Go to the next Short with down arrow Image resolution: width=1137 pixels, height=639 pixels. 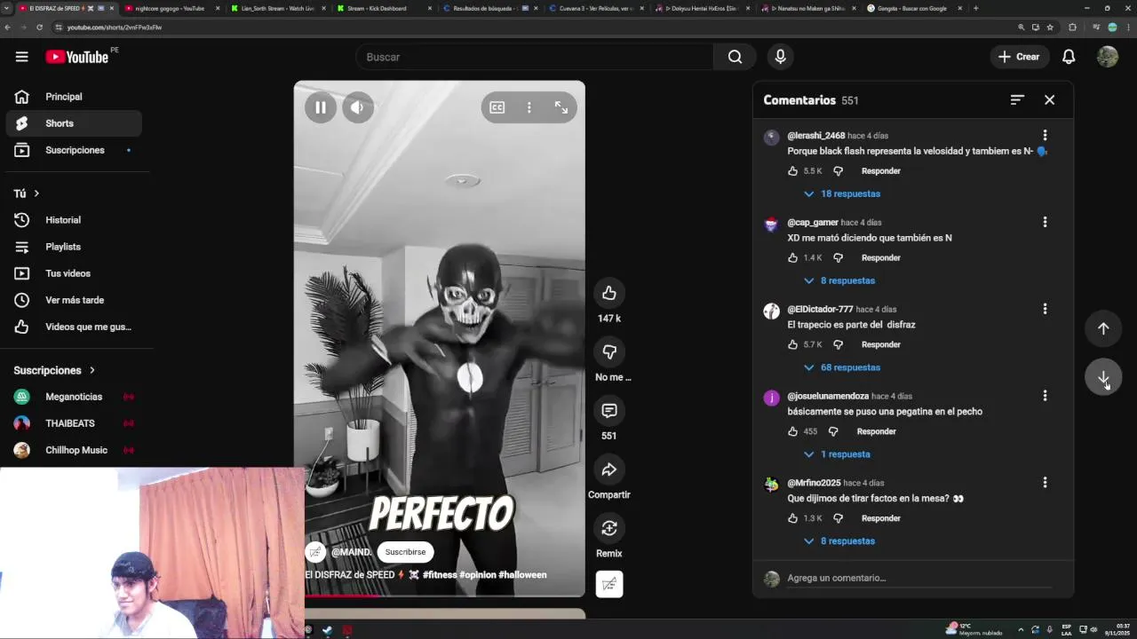(x=1103, y=378)
